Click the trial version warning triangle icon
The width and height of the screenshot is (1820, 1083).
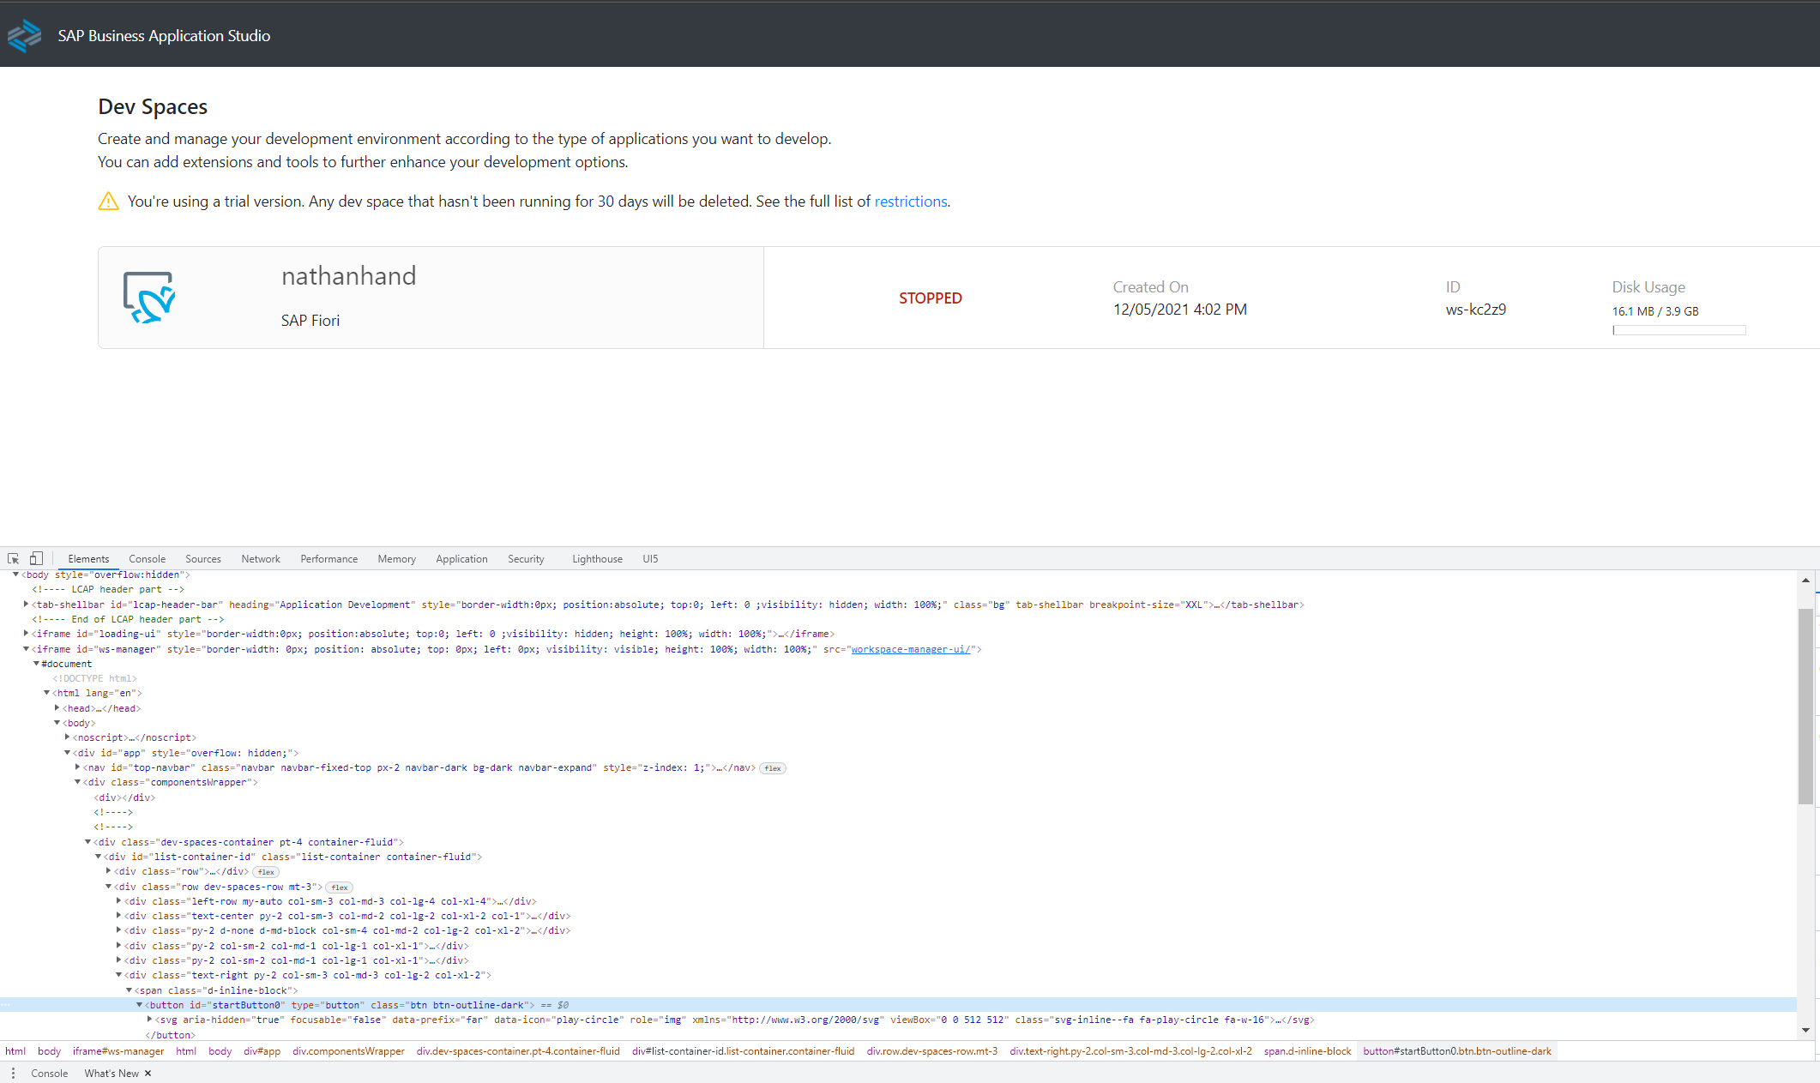coord(108,202)
